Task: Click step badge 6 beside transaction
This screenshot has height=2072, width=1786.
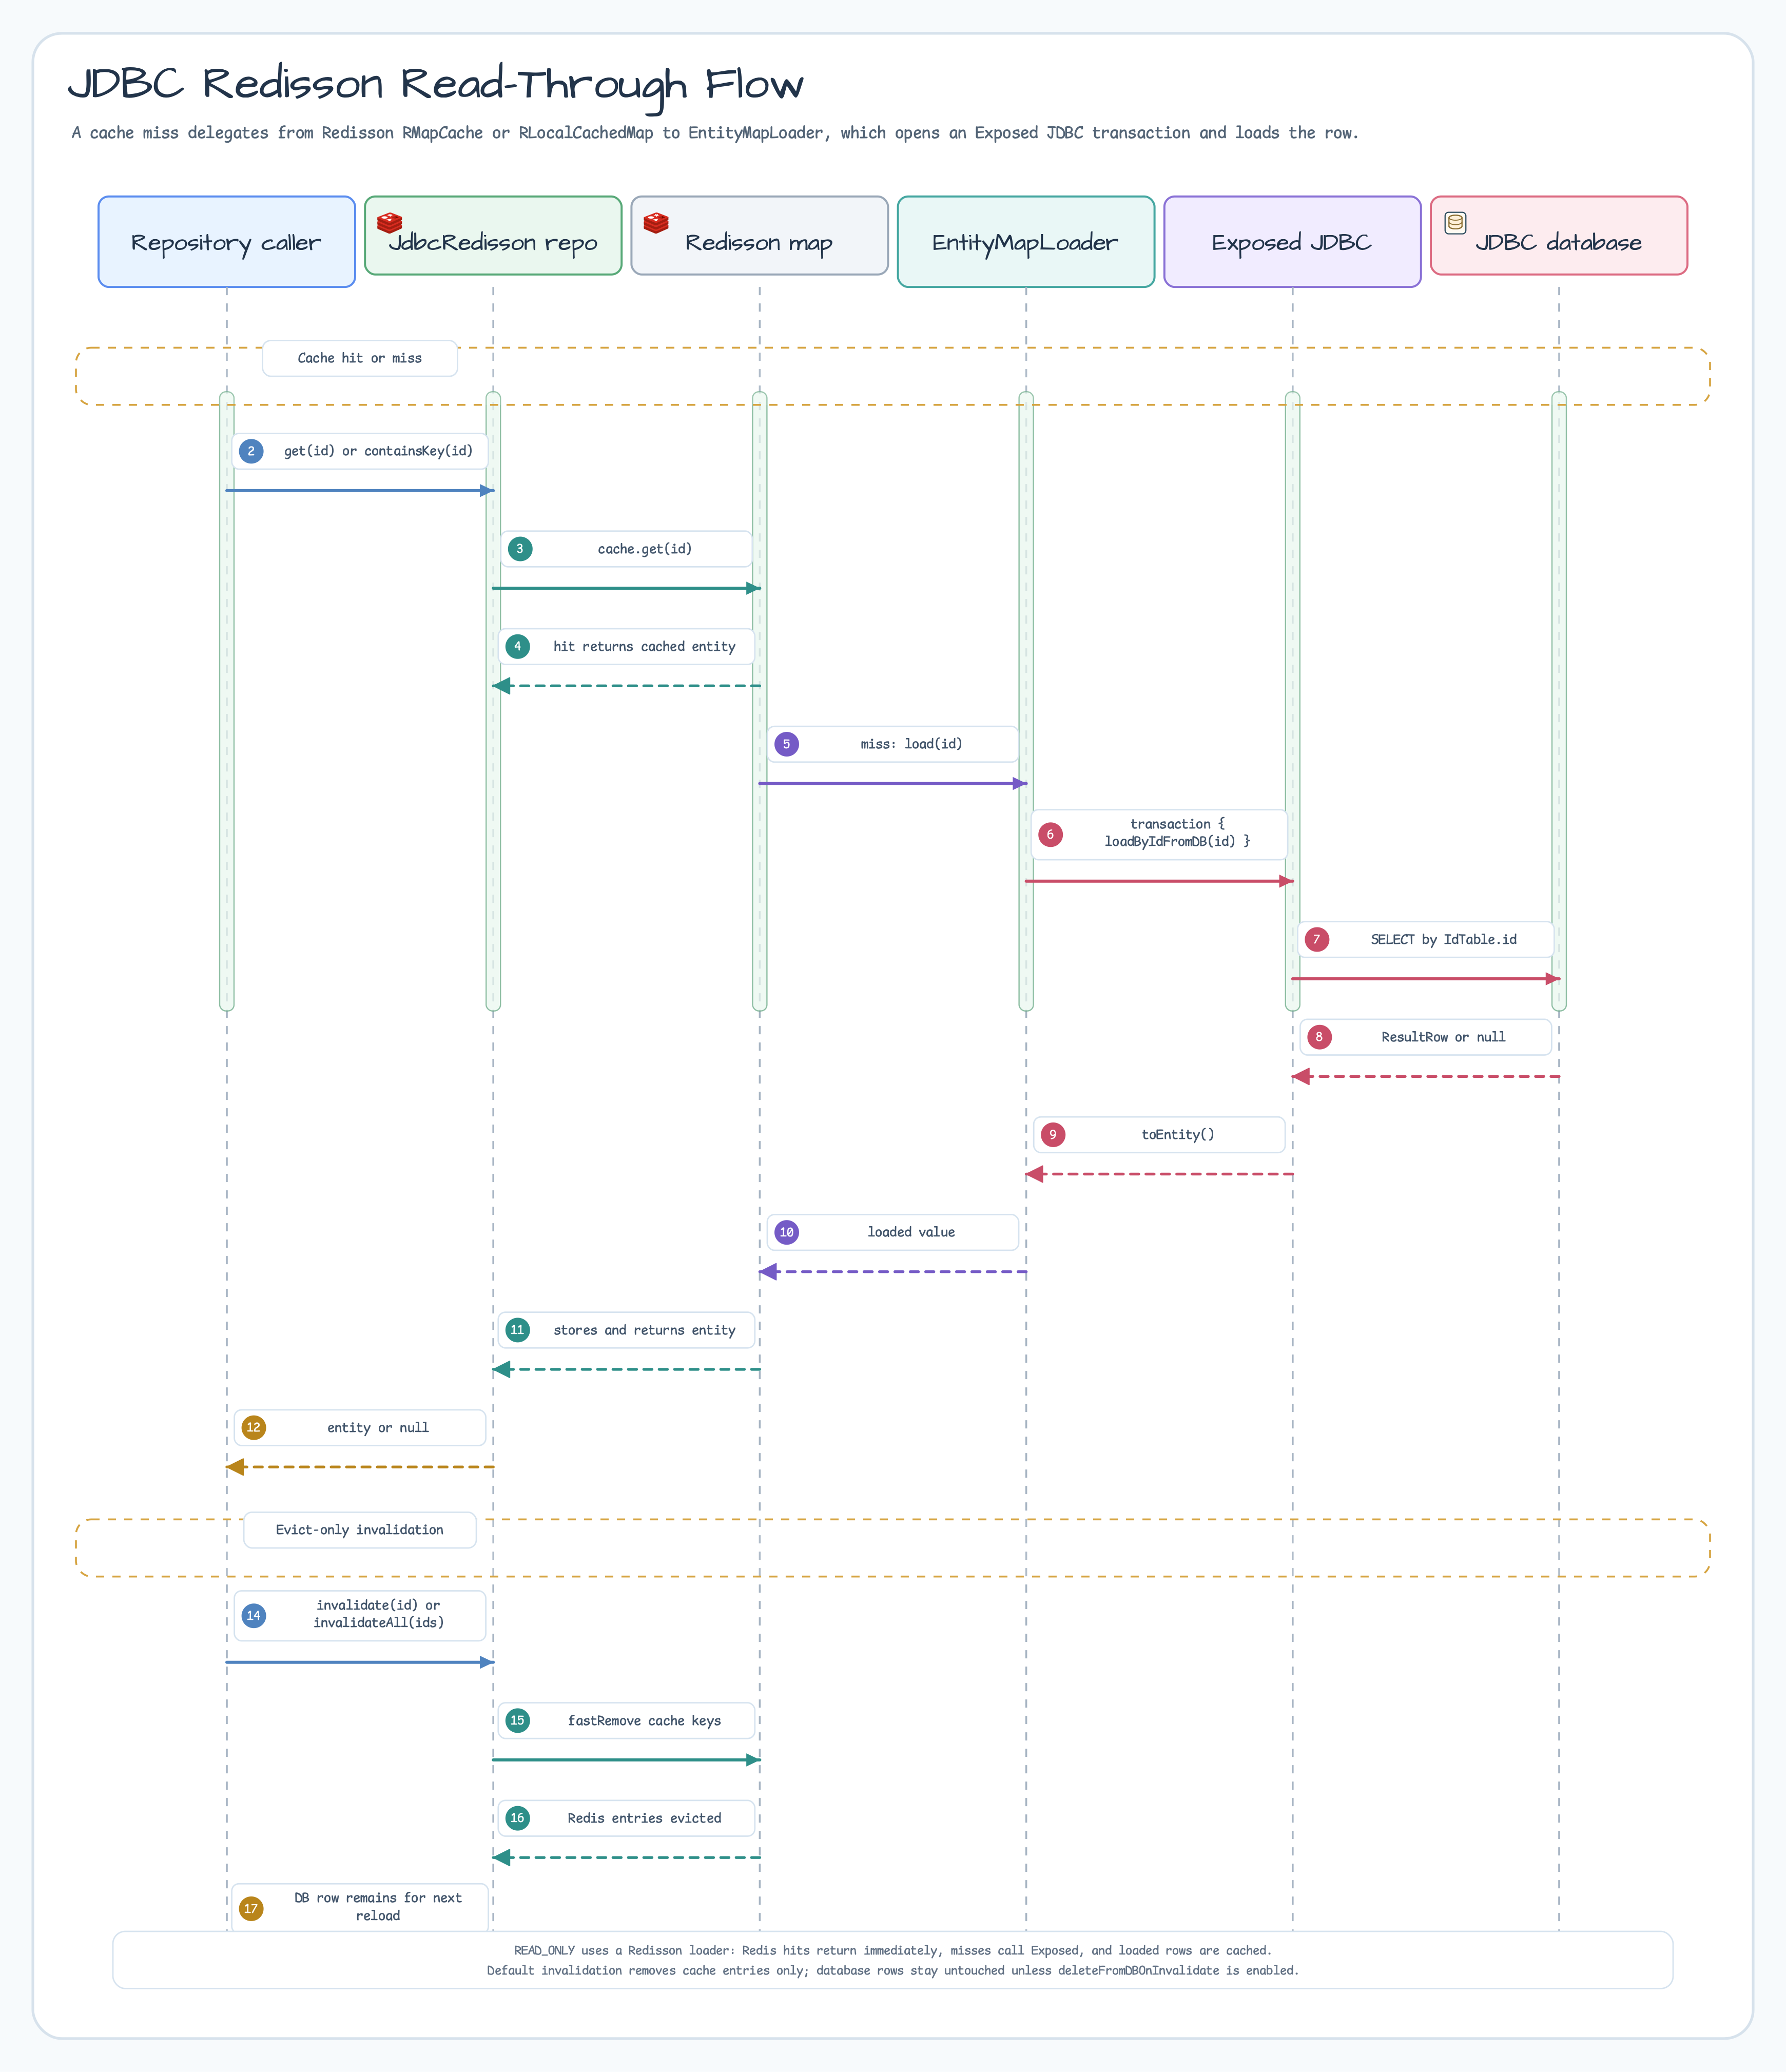Action: (x=1050, y=835)
